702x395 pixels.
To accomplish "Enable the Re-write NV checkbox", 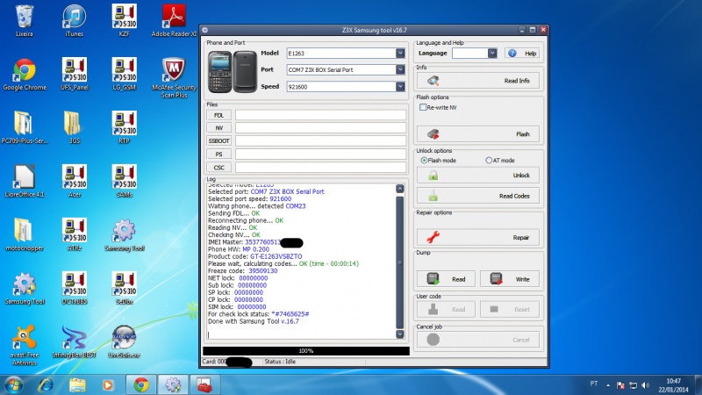I will point(422,107).
